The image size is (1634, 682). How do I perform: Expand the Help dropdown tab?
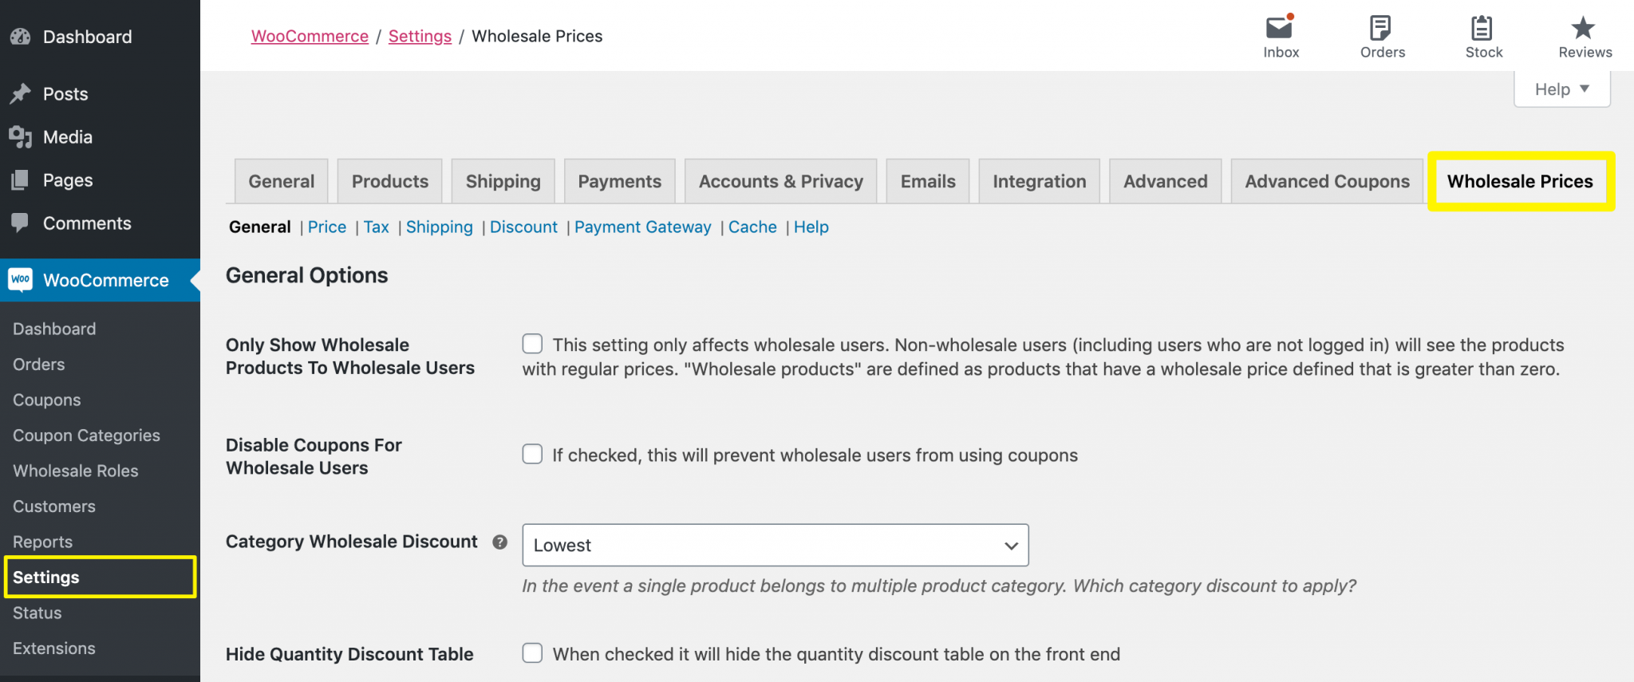[x=1561, y=89]
